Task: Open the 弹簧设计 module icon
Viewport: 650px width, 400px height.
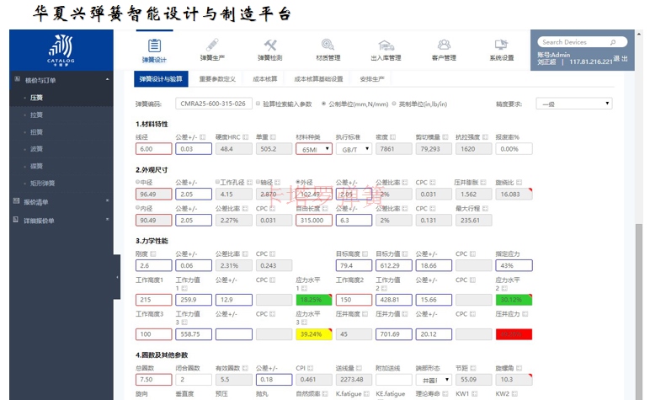Action: pos(154,45)
